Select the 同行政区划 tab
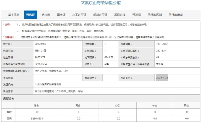The width and height of the screenshot is (201, 122). coord(155,15)
